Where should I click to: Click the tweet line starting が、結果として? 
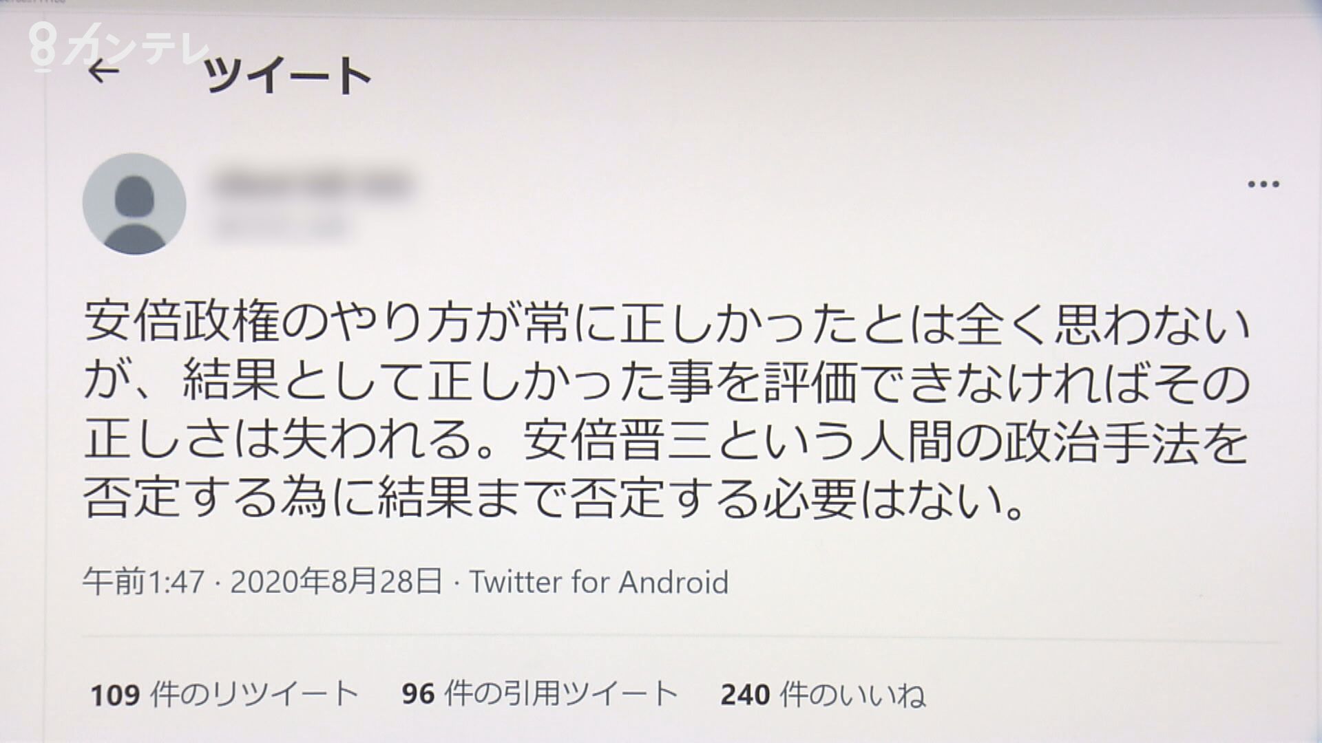pyautogui.click(x=667, y=383)
